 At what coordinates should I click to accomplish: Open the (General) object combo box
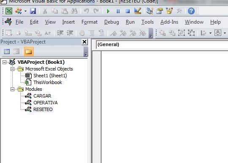(162, 44)
